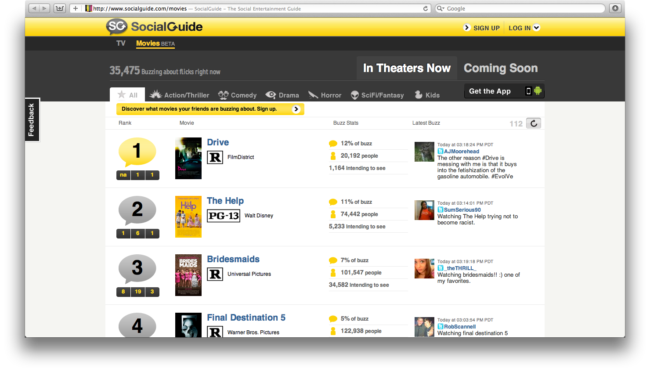
Task: Click the Bridesmaids movie poster
Action: (x=188, y=275)
